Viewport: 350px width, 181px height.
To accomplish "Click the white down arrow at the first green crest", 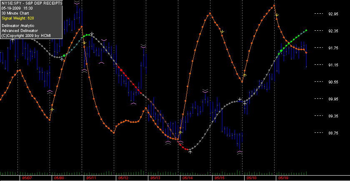I will point(92,34).
